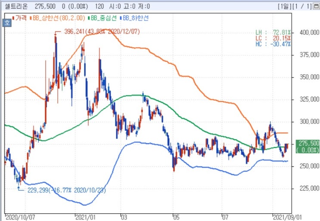
Task: Click the 03 month label on x-axis
Action: (124, 217)
